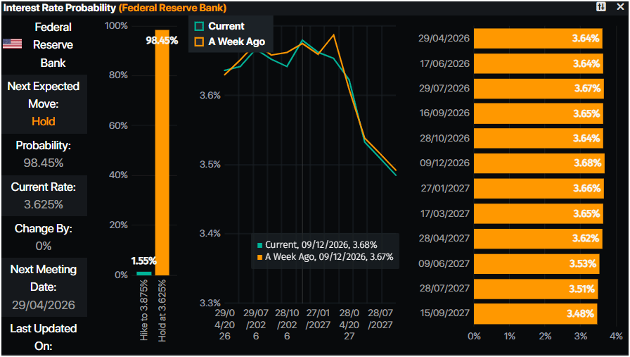Viewport: 630px width, 357px height.
Task: Click the Next Meeting Date value 29/04/2026
Action: click(44, 306)
